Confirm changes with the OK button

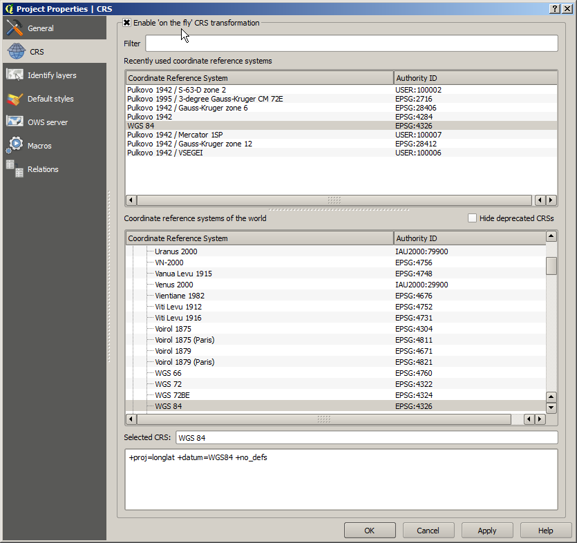tap(370, 530)
